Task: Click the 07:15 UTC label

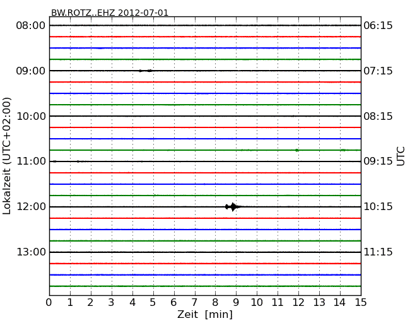Action: [x=378, y=71]
